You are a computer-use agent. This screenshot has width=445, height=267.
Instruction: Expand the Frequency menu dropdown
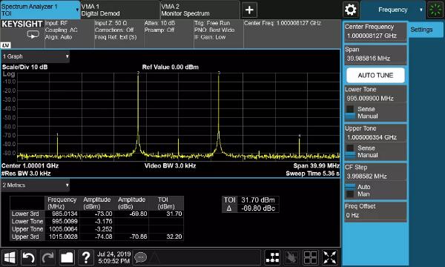pos(393,10)
